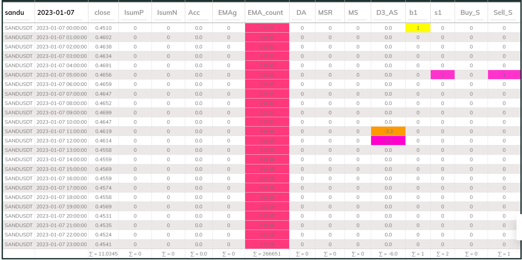Screen dimensions: 522x260
Task: Sort by the EMA_count column header
Action: point(265,13)
